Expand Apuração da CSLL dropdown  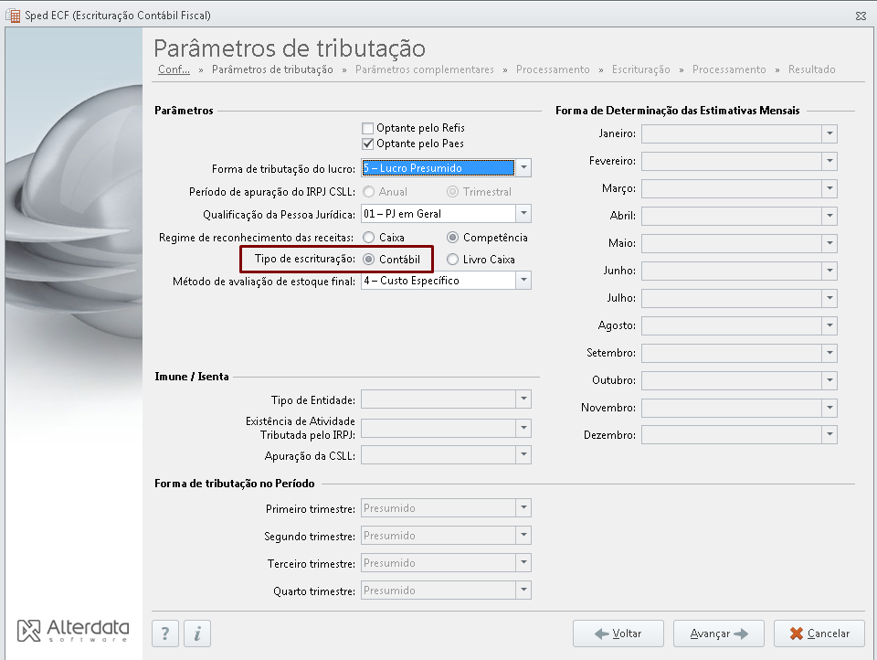pos(523,454)
